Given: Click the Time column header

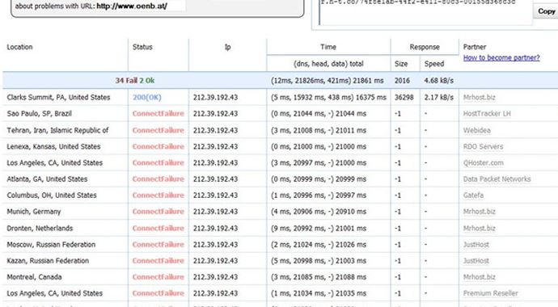Looking at the screenshot, I should coord(328,47).
